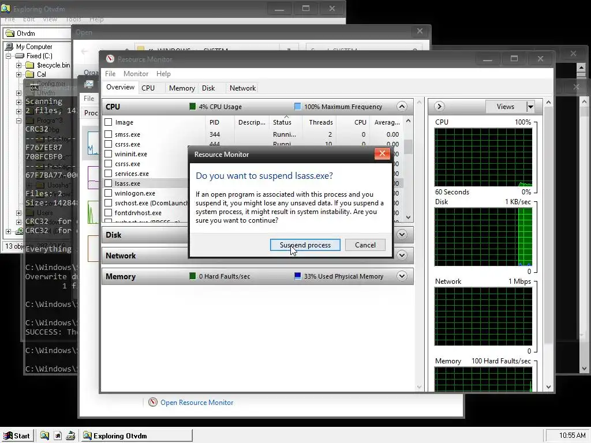Expand the Cal folder tree node
This screenshot has height=443, width=591.
(19, 74)
